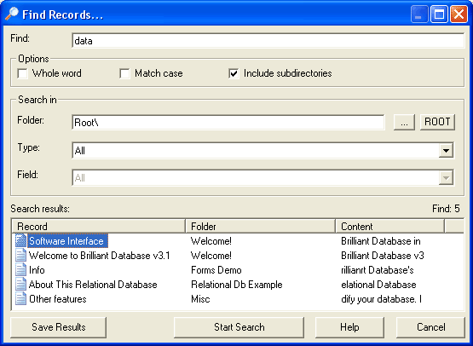This screenshot has width=473, height=346.
Task: Click the Other features record document icon
Action: coord(20,298)
